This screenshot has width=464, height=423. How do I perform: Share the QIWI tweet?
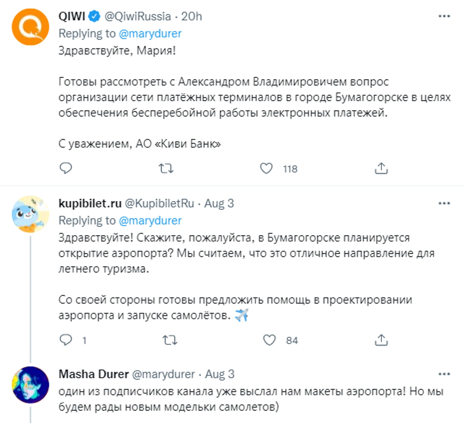point(381,168)
